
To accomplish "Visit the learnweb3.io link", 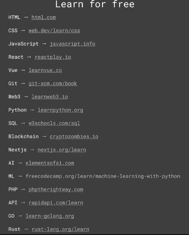I will 50,97.
